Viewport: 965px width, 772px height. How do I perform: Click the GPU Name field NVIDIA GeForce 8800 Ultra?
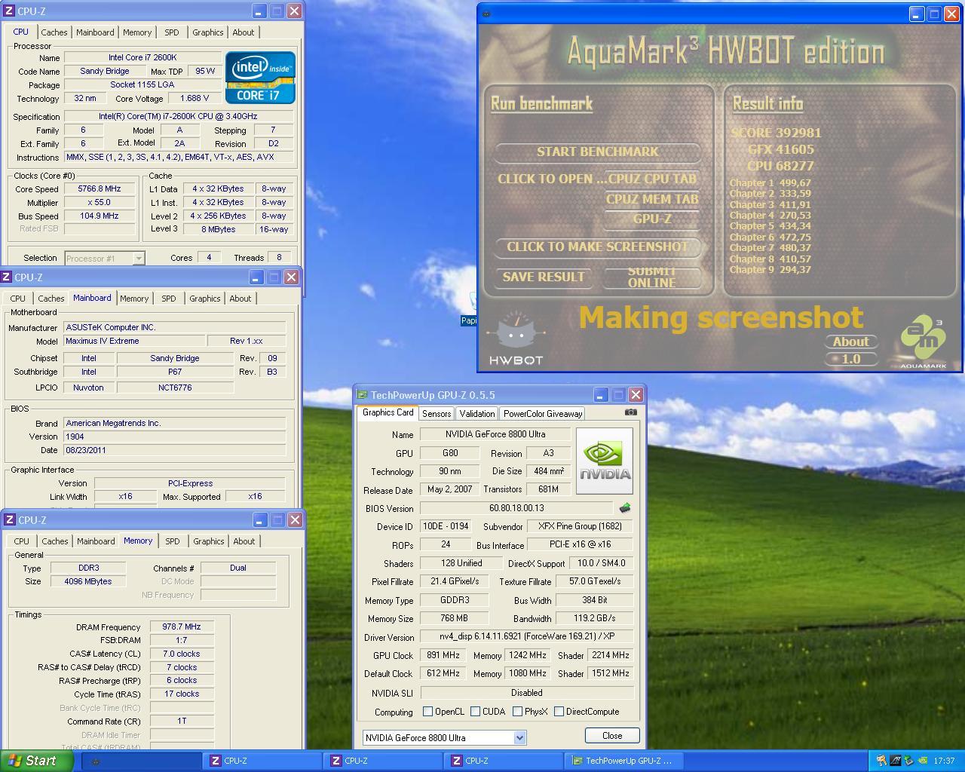495,434
